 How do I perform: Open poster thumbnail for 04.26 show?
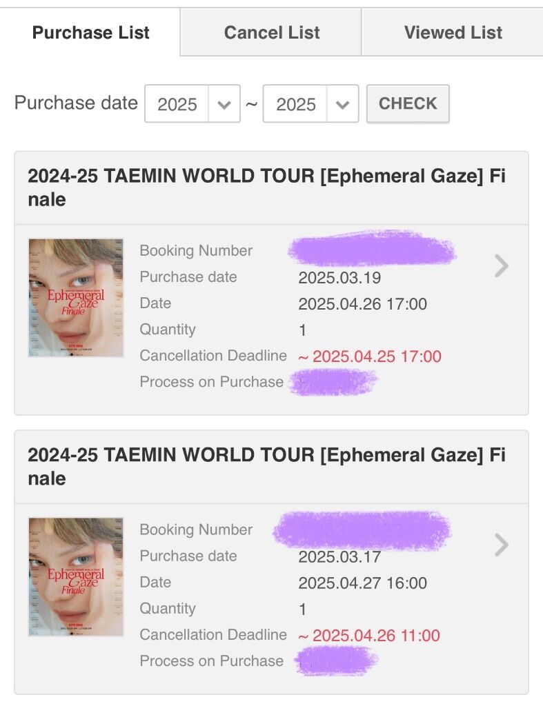click(76, 298)
